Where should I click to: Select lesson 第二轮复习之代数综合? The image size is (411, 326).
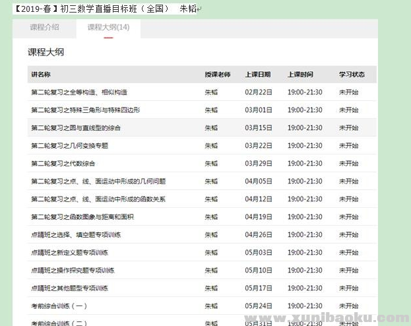(63, 163)
